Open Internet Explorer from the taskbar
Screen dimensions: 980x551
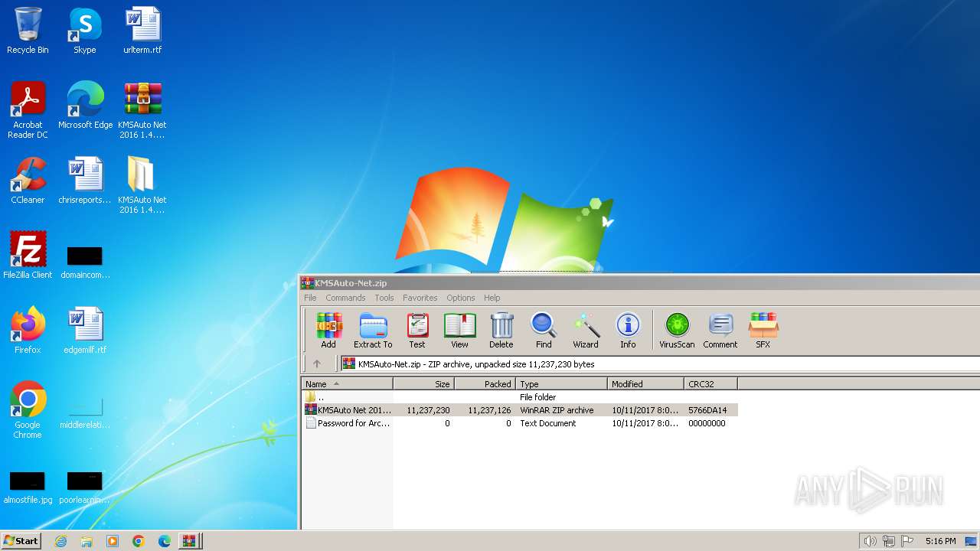click(x=60, y=541)
